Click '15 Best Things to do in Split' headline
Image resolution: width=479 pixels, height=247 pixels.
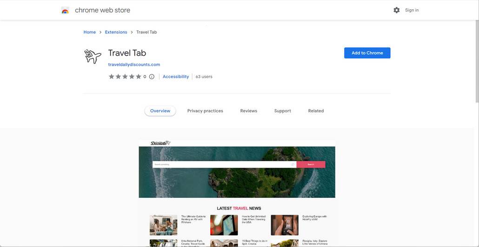point(254,243)
